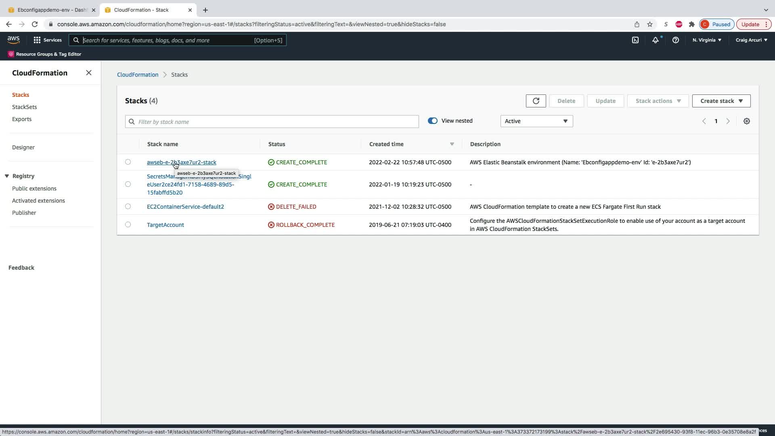The image size is (775, 436).
Task: Expand the Create stack dropdown
Action: (x=721, y=101)
